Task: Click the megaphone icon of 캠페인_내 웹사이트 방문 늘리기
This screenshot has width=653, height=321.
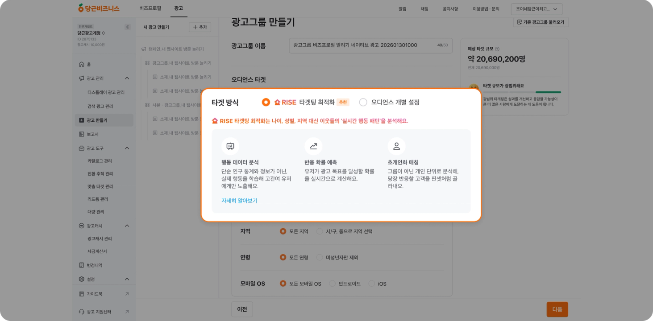Action: pyautogui.click(x=144, y=49)
